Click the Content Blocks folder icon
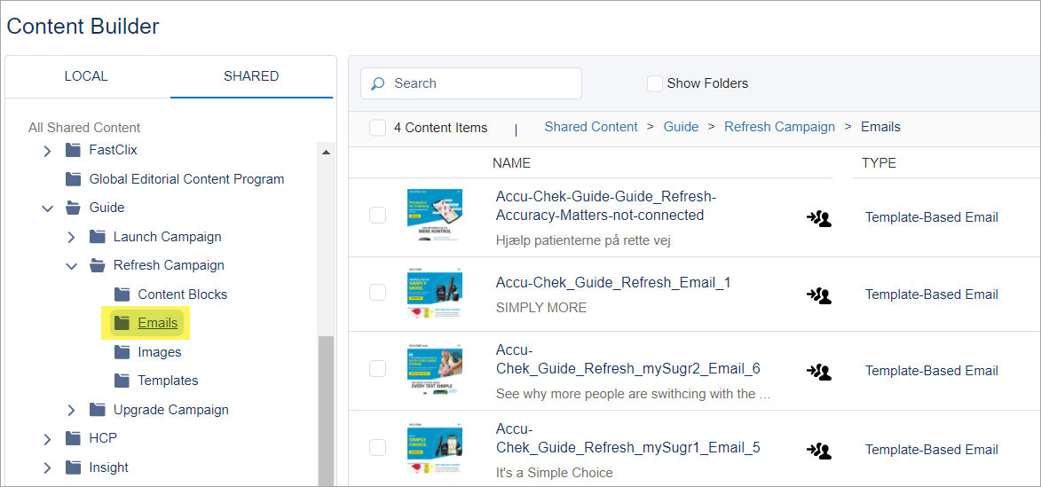The width and height of the screenshot is (1041, 487). [122, 294]
